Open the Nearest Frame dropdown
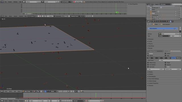This screenshot has width=182, height=102. (x=76, y=16)
